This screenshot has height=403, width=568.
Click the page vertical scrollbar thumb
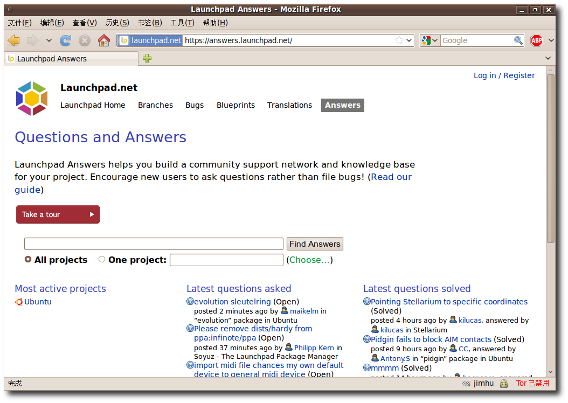[x=551, y=158]
